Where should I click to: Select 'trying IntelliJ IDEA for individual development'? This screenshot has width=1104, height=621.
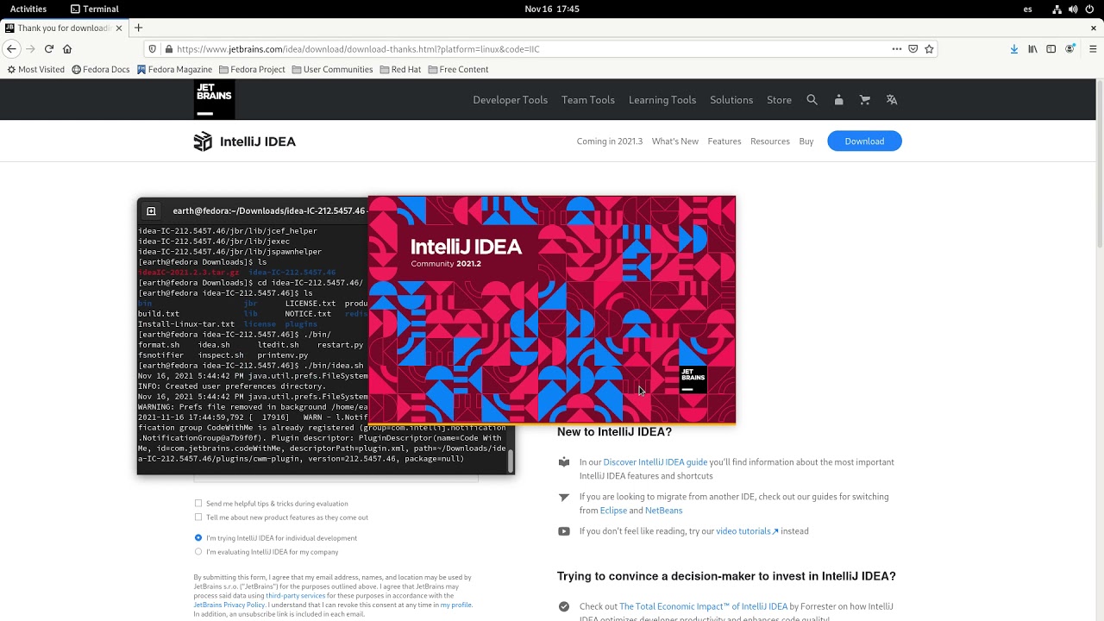point(198,538)
